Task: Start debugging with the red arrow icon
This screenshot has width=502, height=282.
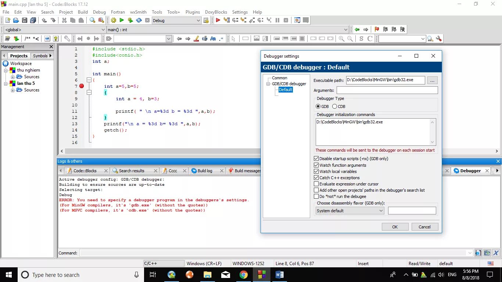Action: [x=218, y=21]
